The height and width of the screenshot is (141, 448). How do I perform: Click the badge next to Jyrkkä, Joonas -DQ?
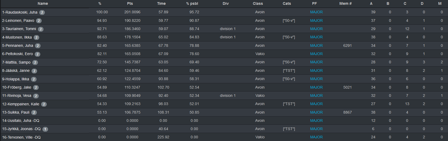pos(45,129)
